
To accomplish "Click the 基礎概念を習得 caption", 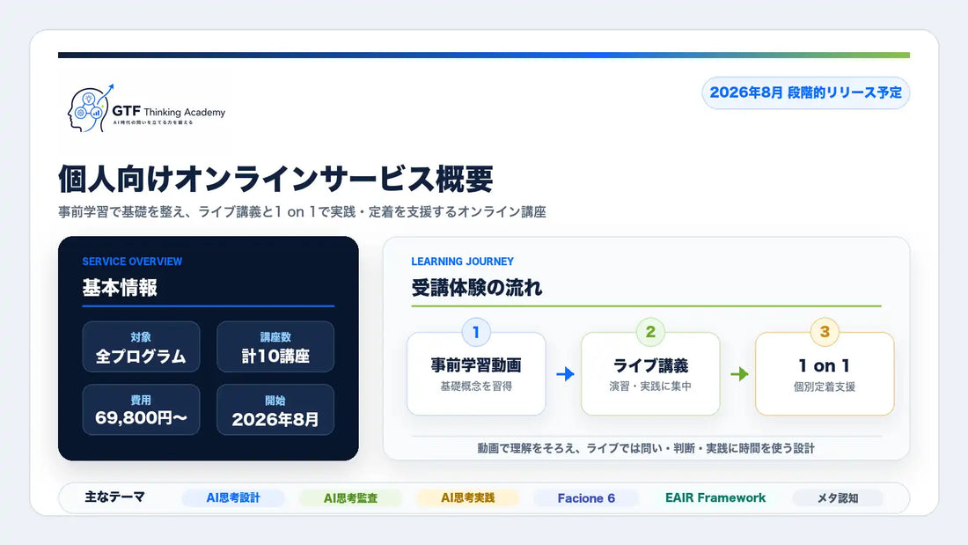I will (476, 387).
